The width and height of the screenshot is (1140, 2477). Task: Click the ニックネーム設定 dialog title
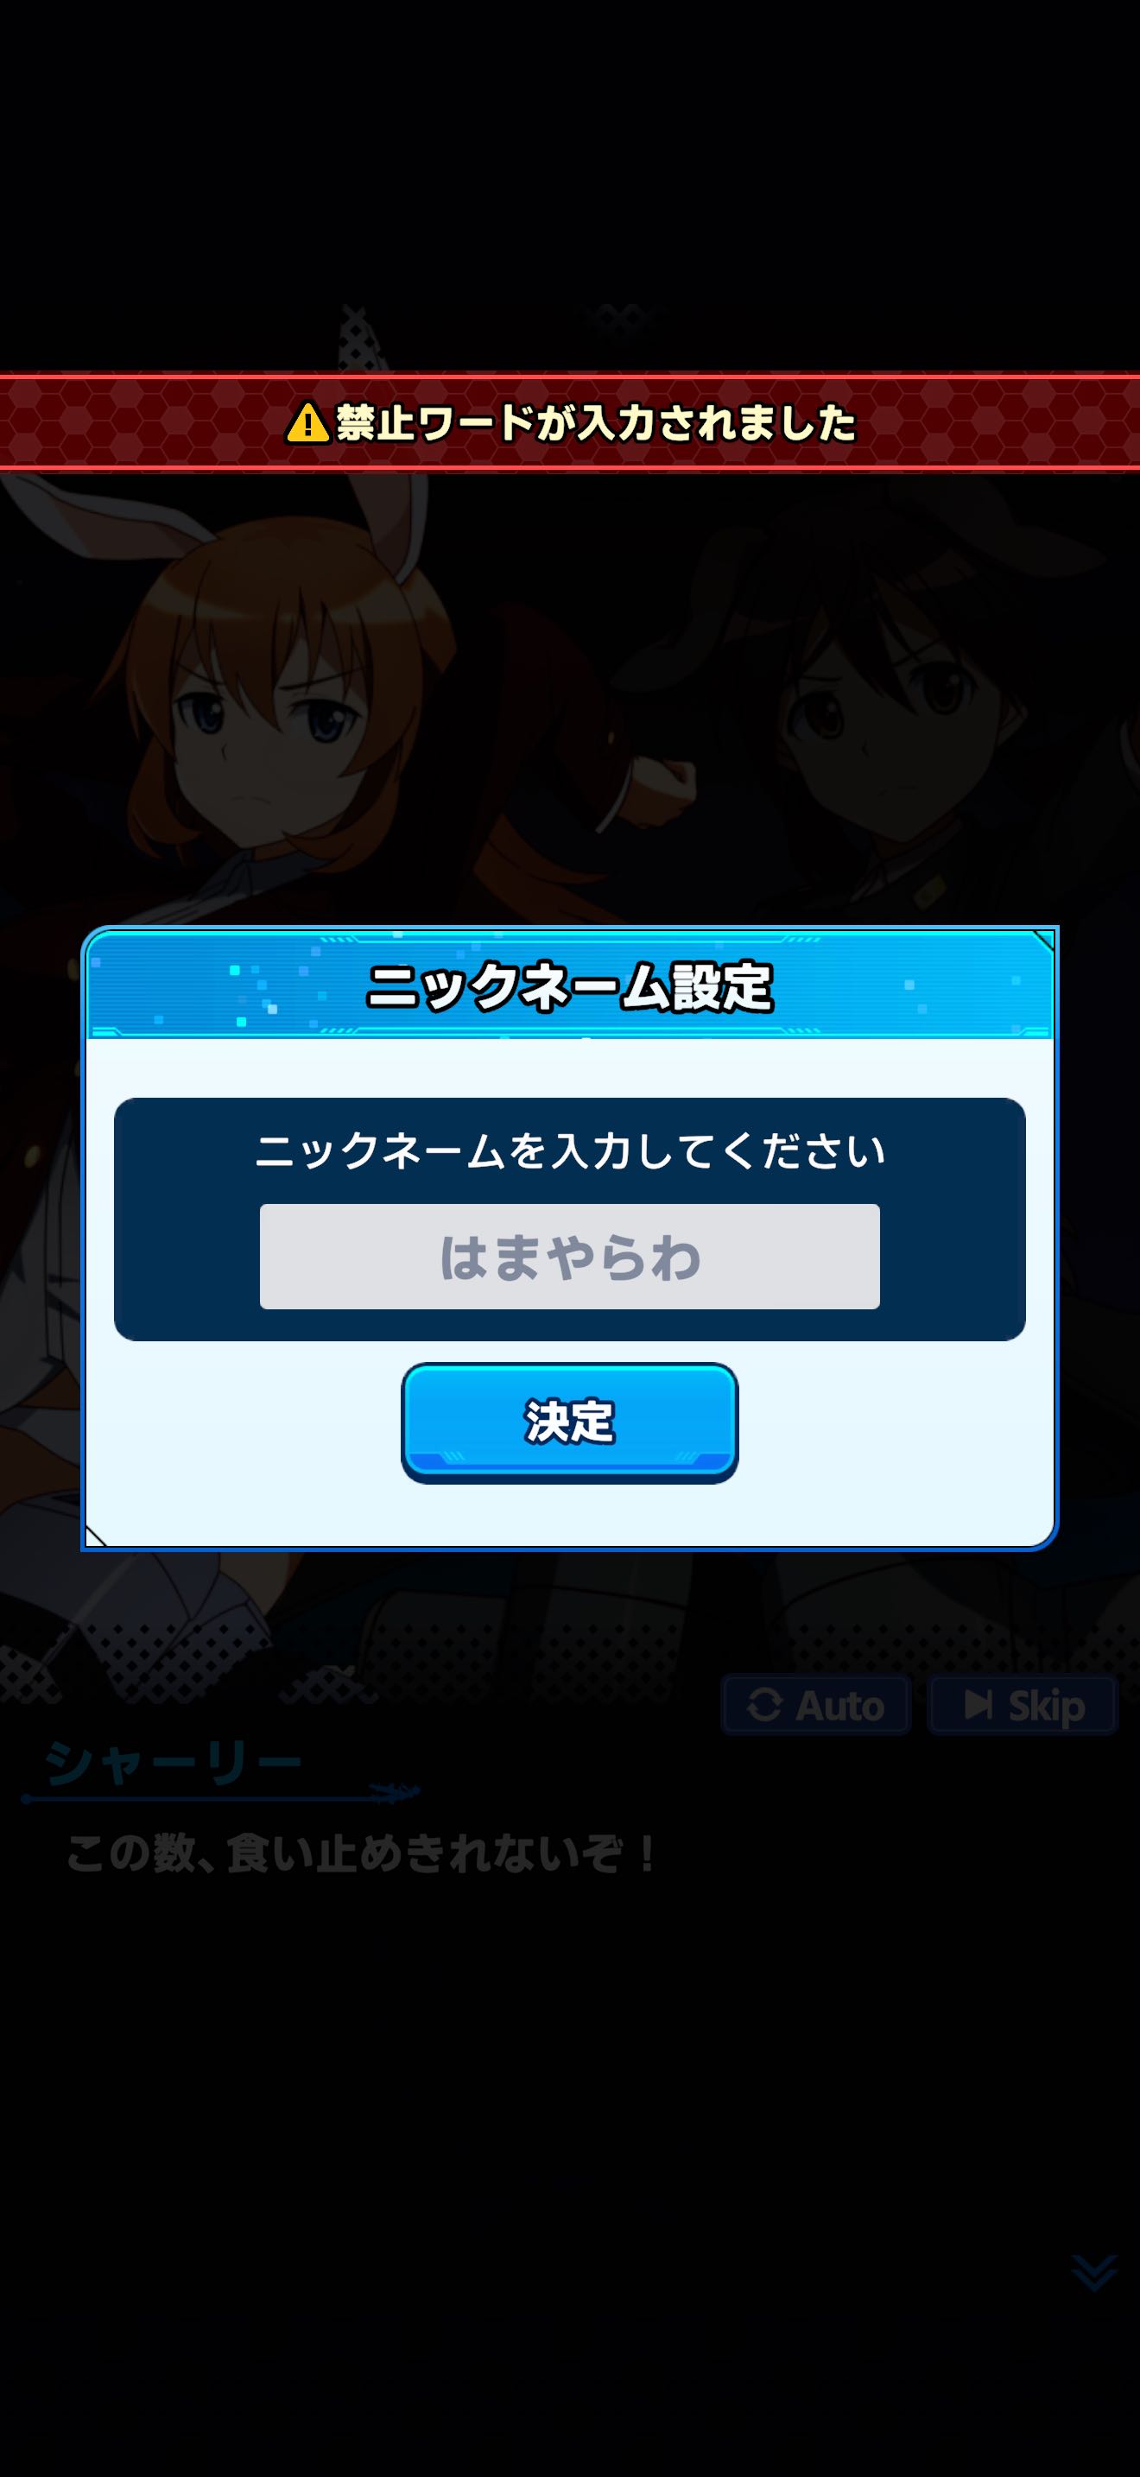click(x=569, y=986)
